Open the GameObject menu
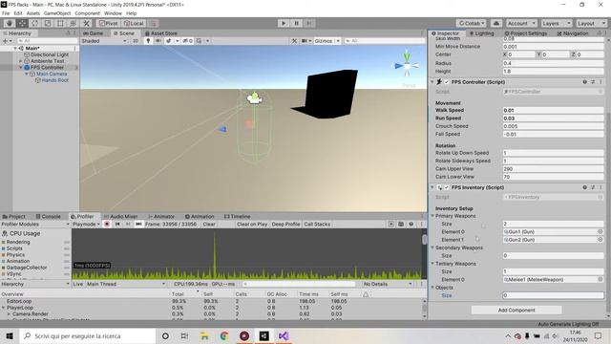Viewport: 611px width, 344px height. pyautogui.click(x=57, y=13)
